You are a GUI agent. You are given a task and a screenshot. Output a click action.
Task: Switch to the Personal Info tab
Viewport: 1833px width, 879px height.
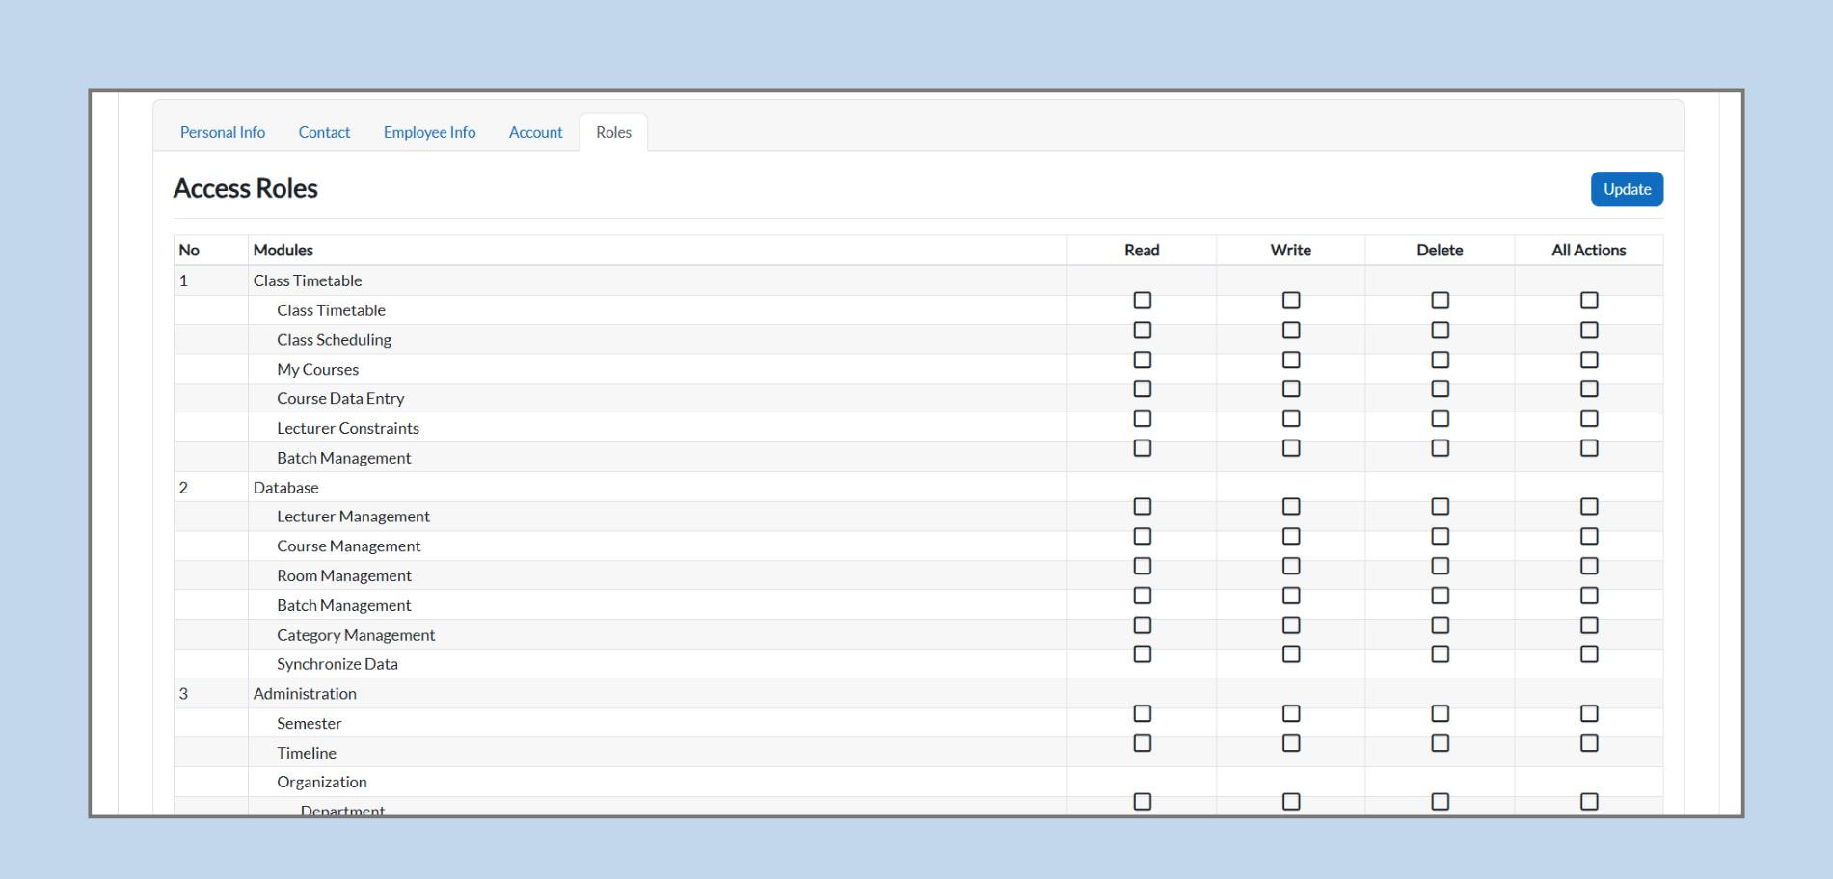click(222, 132)
